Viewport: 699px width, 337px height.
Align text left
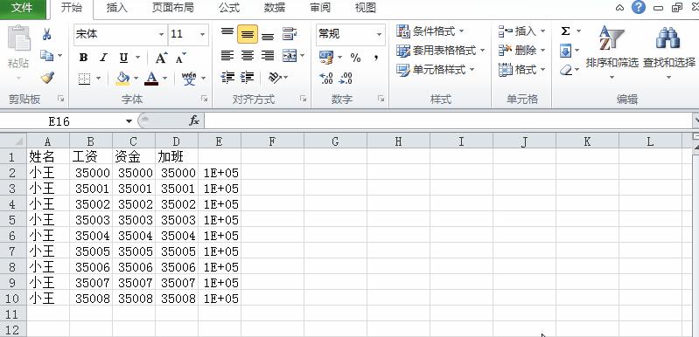click(227, 56)
